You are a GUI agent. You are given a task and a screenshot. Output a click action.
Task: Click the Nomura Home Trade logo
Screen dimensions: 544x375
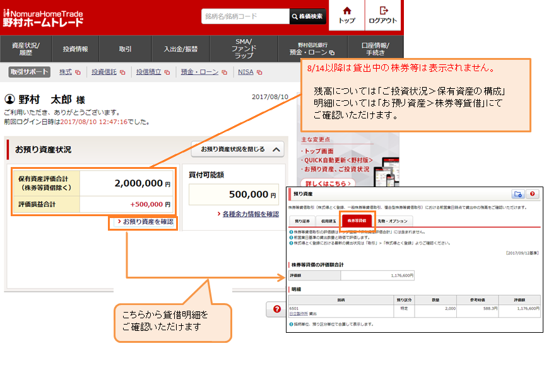pos(43,18)
